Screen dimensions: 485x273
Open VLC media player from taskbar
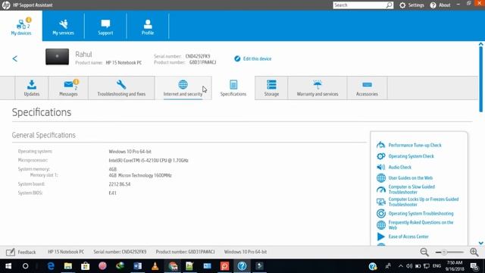tap(155, 266)
